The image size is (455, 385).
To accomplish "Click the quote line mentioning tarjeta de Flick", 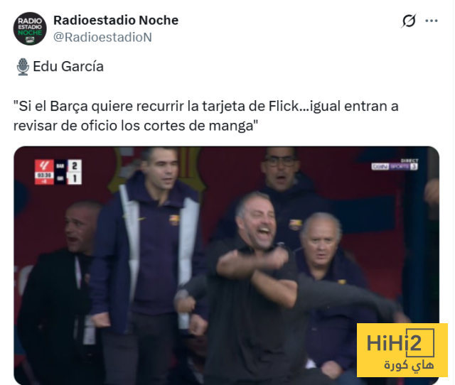I will [x=205, y=107].
